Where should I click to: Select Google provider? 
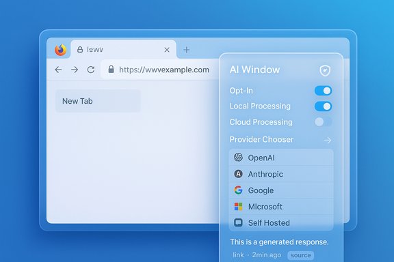point(281,190)
